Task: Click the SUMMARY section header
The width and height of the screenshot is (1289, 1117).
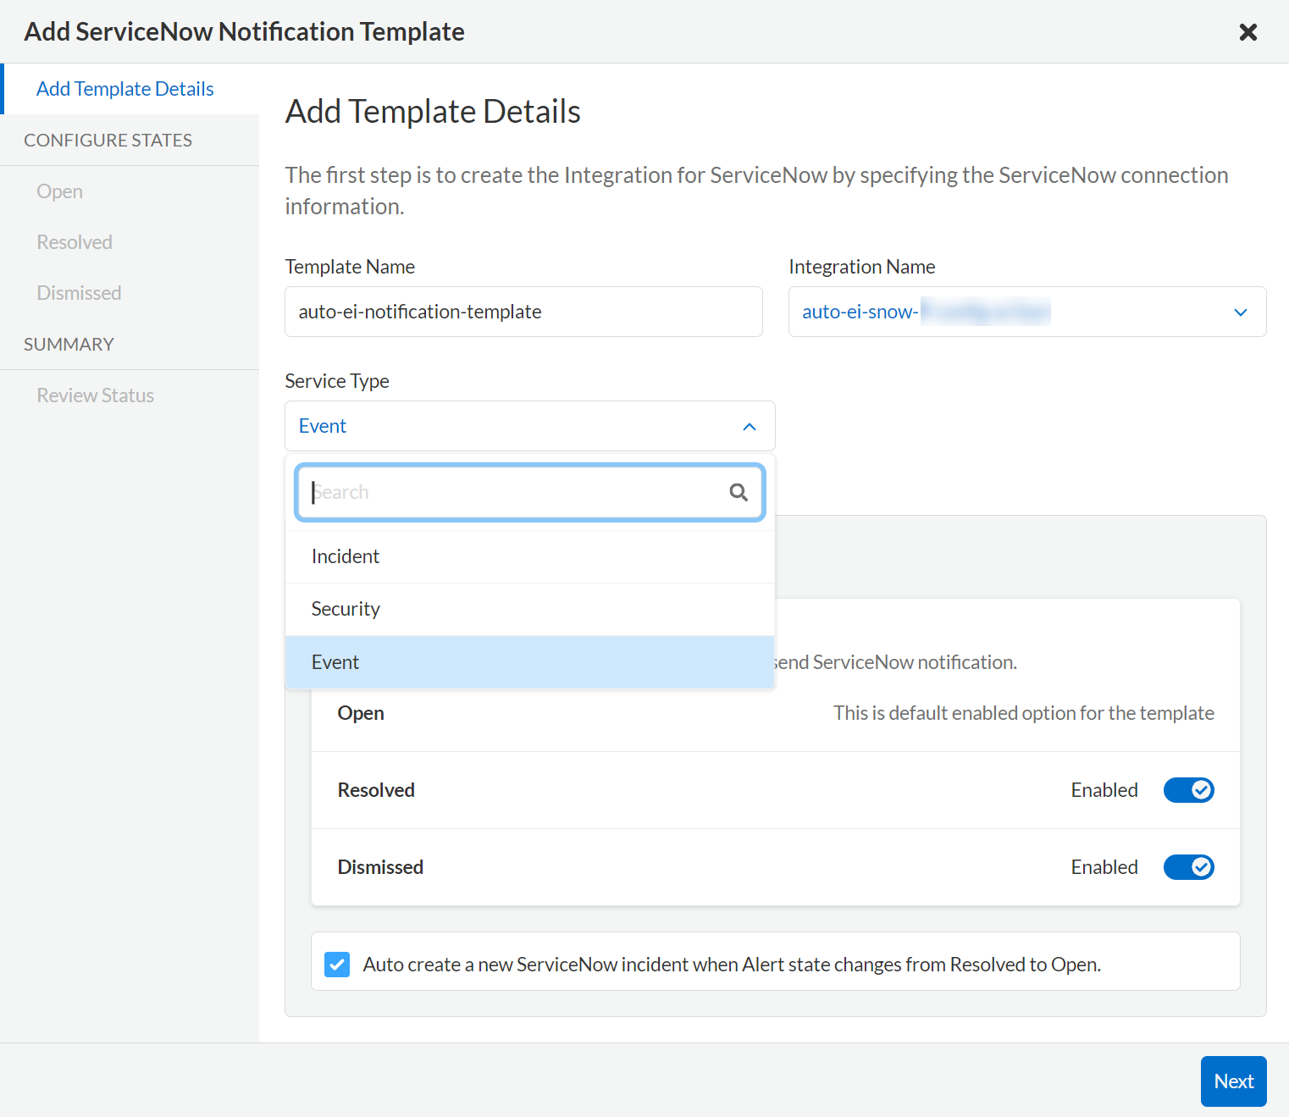Action: point(69,345)
